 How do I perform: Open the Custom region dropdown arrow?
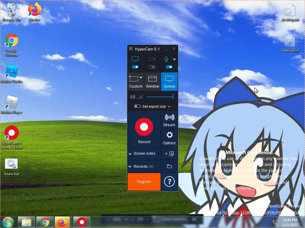tap(141, 77)
